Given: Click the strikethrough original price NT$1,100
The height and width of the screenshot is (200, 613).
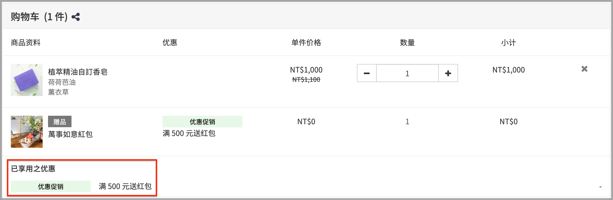Looking at the screenshot, I should tap(306, 79).
